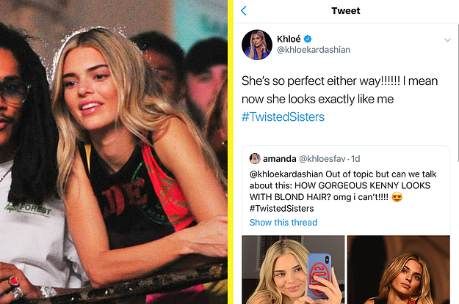Tap the Tweet title in the header
This screenshot has height=304, width=459.
[346, 11]
